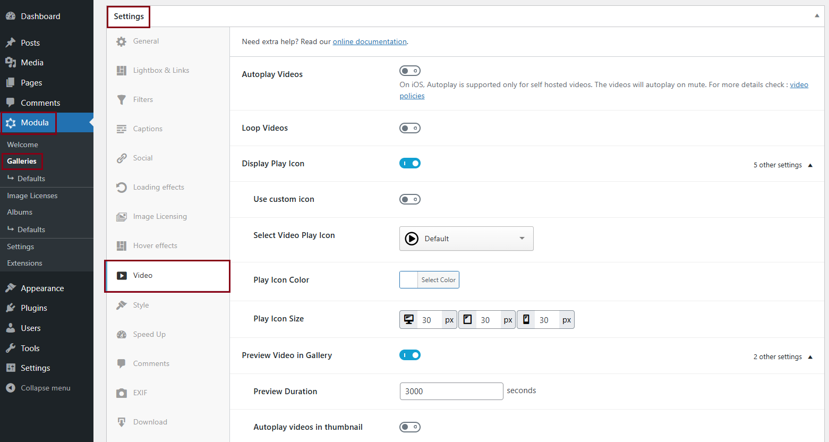Open Lightbox & Links grid icon

pyautogui.click(x=122, y=71)
